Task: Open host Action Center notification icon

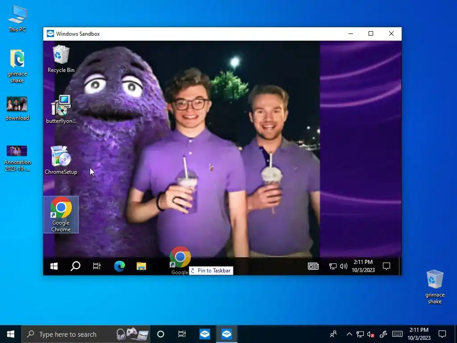Action: click(442, 334)
